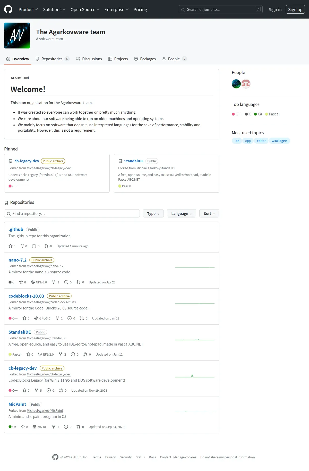This screenshot has height=471, width=309.
Task: Open the second member's red avatar under People
Action: click(x=246, y=84)
